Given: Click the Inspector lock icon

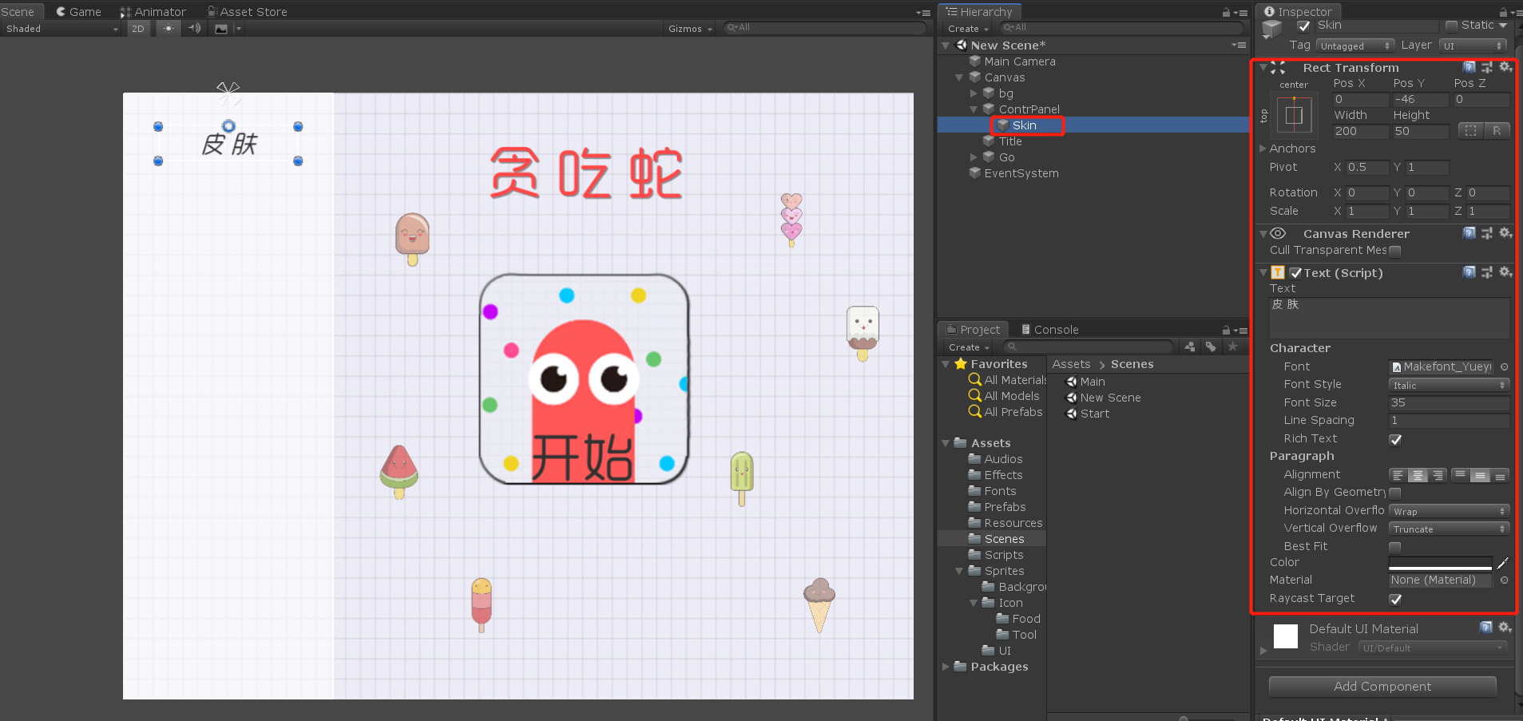Looking at the screenshot, I should tap(1503, 12).
